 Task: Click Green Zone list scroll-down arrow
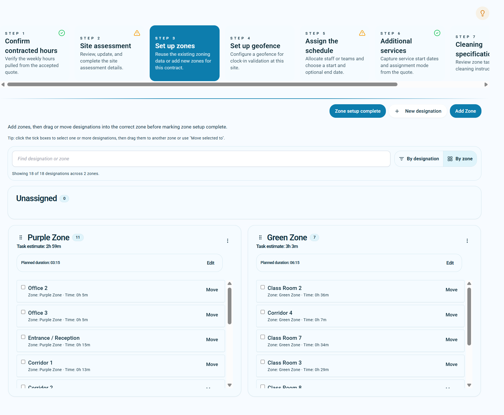pyautogui.click(x=469, y=385)
